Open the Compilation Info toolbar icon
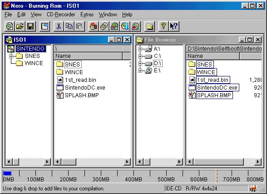The height and width of the screenshot is (194, 267). (x=44, y=26)
